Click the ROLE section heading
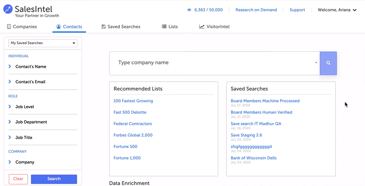 [13, 96]
